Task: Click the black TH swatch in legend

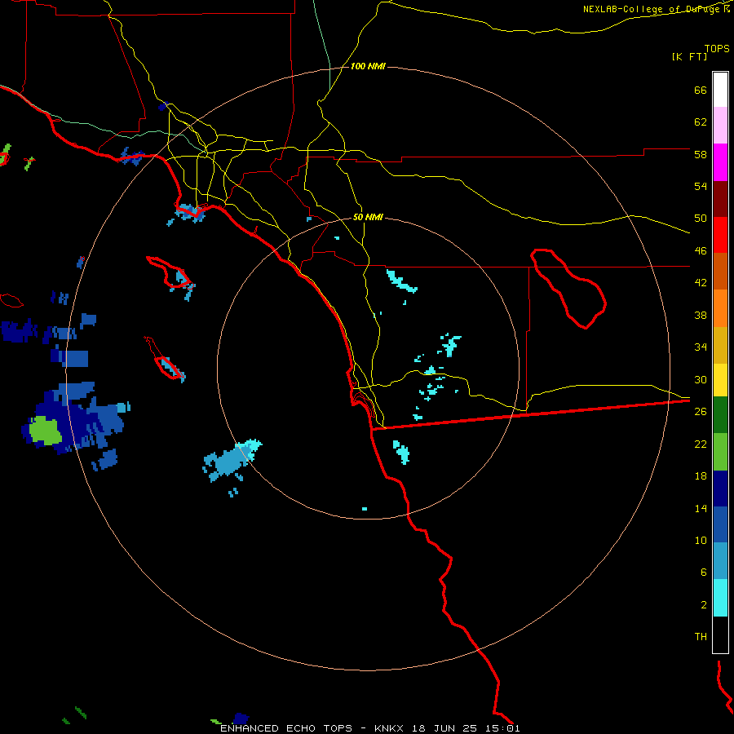Action: (x=720, y=635)
